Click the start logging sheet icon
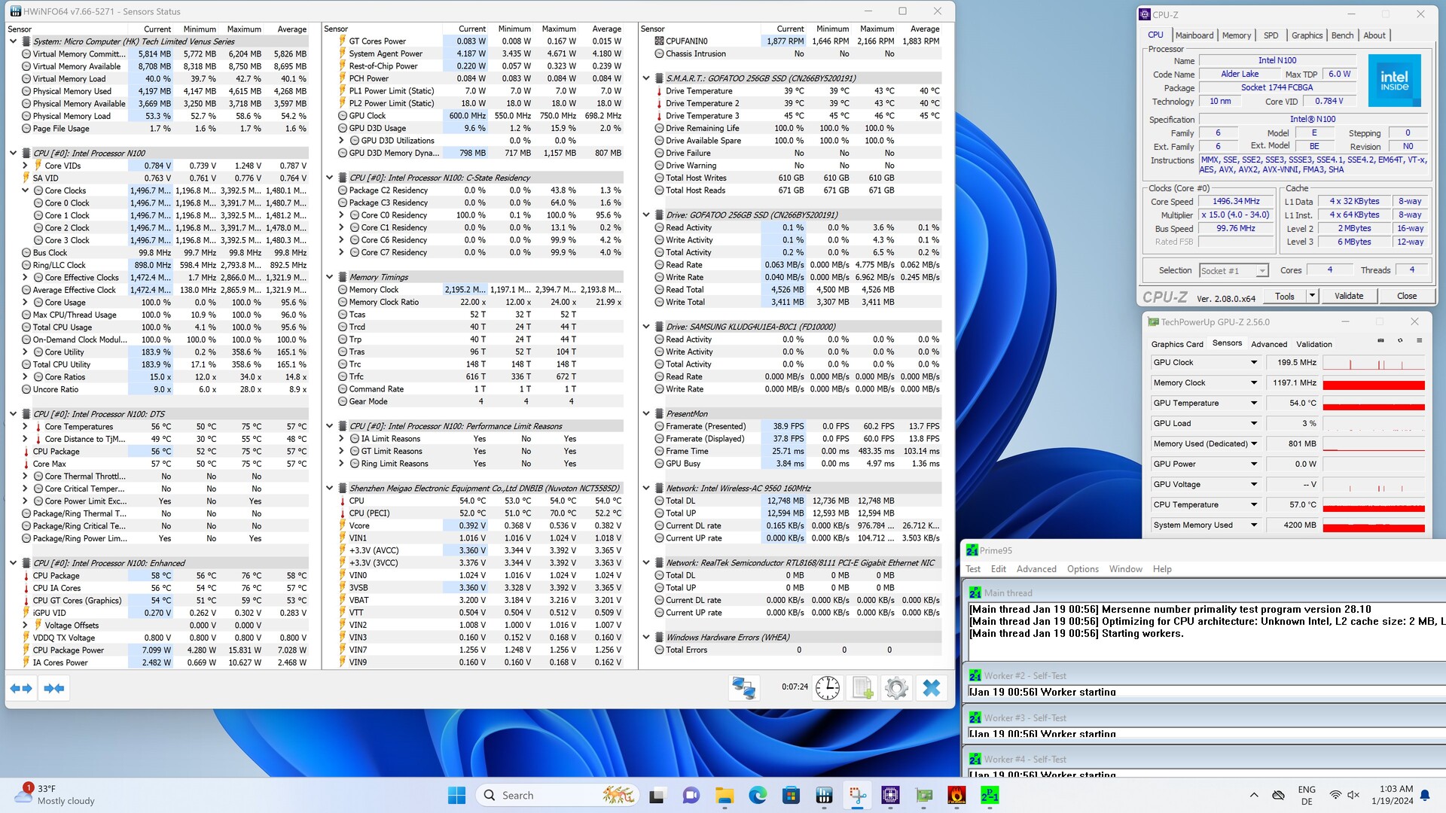Image resolution: width=1446 pixels, height=813 pixels. [x=862, y=687]
